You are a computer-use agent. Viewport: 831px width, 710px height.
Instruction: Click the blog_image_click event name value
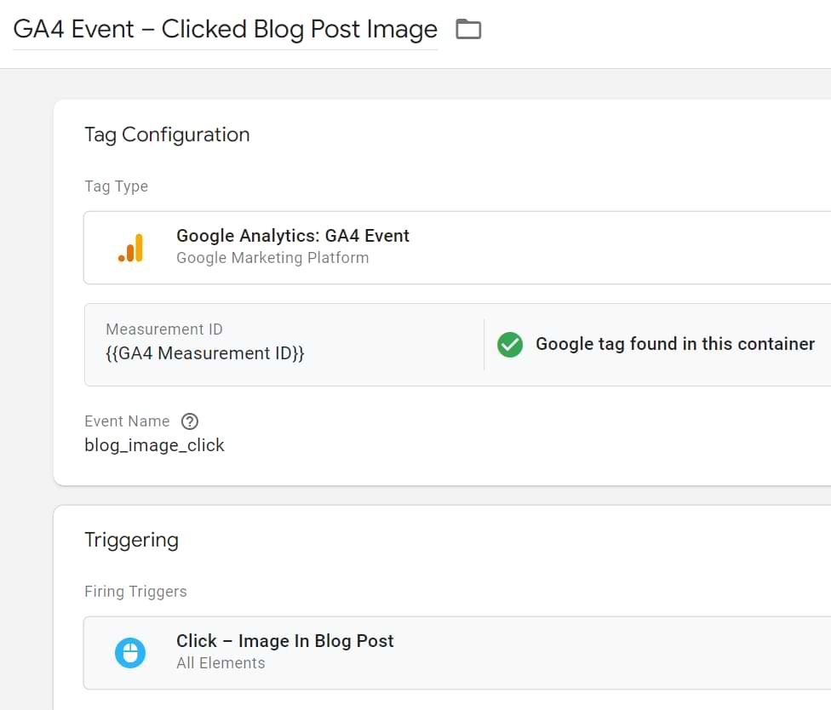(x=154, y=445)
